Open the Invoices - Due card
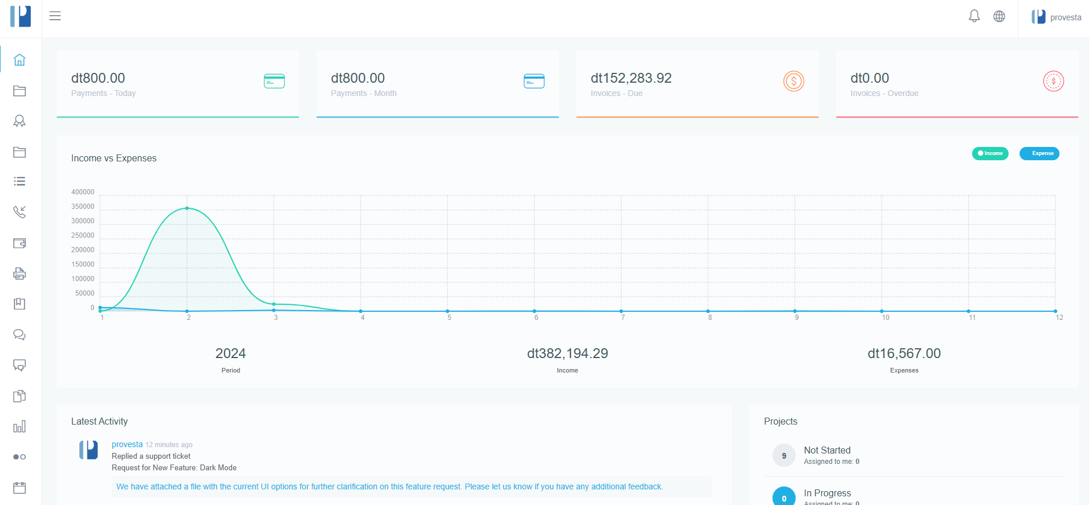 [697, 84]
